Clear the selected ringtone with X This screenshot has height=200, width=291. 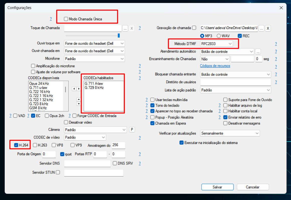click(x=132, y=28)
